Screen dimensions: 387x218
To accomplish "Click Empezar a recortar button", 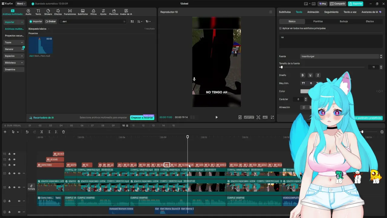I will click(x=142, y=117).
